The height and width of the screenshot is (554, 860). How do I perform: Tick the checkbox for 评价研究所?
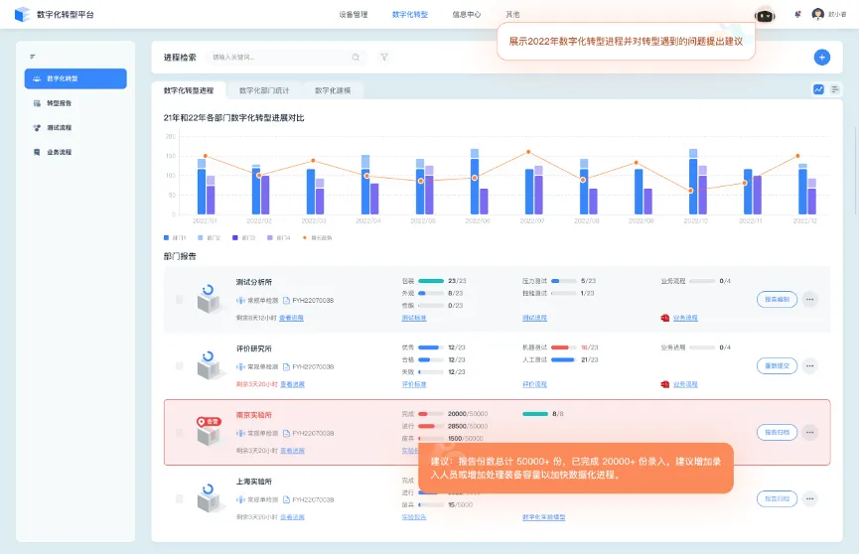(180, 366)
